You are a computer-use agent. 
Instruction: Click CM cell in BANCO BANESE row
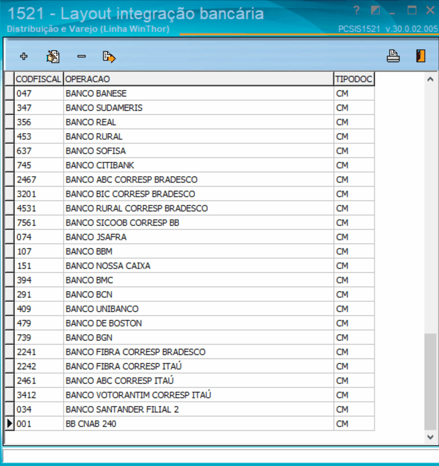tap(354, 93)
